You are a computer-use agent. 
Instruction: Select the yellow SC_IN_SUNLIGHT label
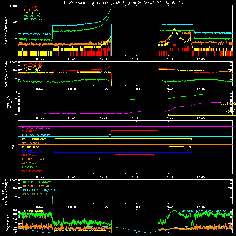point(34,139)
